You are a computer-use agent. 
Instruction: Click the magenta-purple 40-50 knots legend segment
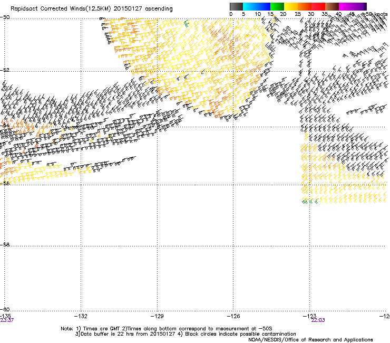pyautogui.click(x=353, y=6)
